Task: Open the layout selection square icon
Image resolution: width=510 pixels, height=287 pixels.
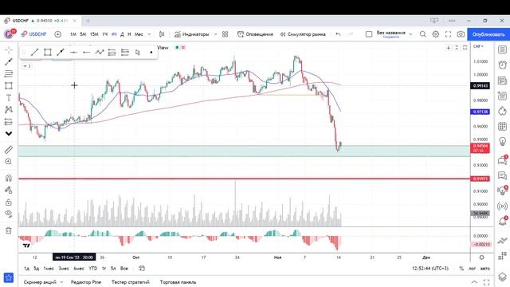Action: click(x=369, y=34)
